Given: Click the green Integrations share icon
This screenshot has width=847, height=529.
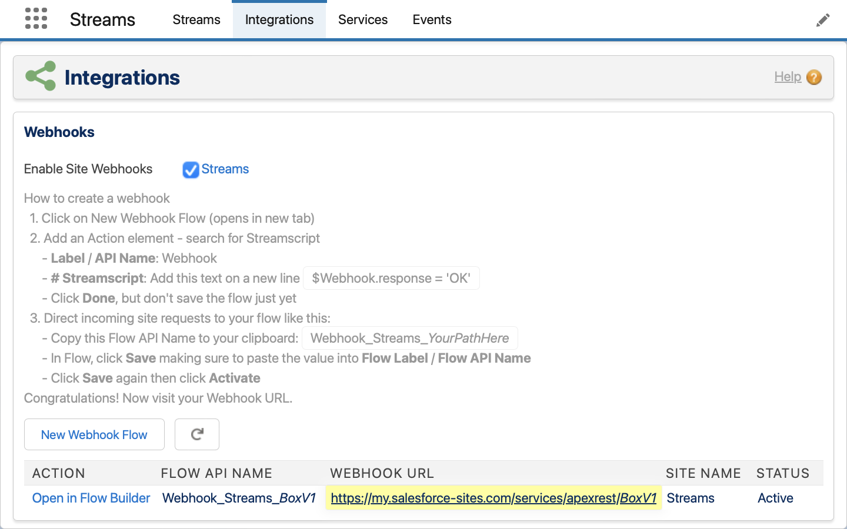Looking at the screenshot, I should (41, 76).
